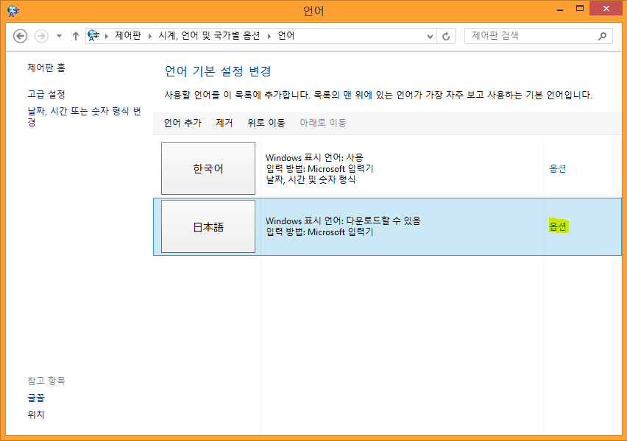This screenshot has width=627, height=441.
Task: Click the 언어 breadcrumb in the address bar
Action: tap(286, 35)
